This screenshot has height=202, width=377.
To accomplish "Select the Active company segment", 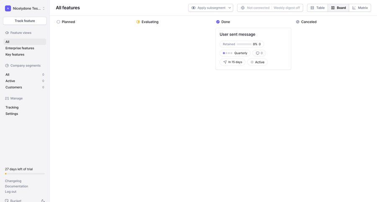I will tap(25, 81).
